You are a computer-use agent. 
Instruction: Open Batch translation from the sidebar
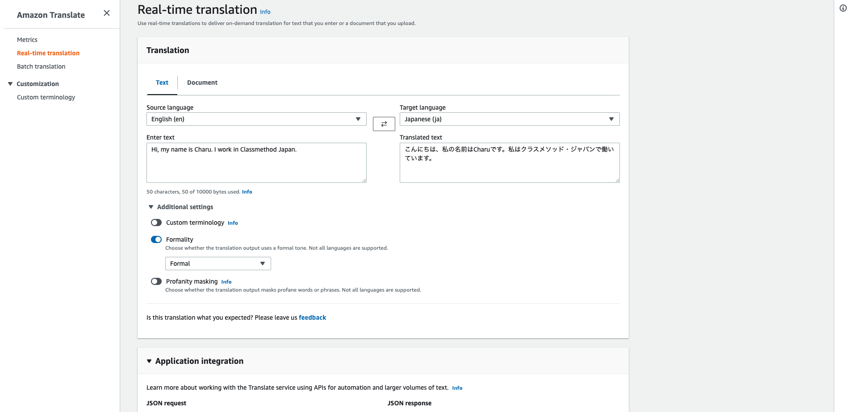[41, 66]
